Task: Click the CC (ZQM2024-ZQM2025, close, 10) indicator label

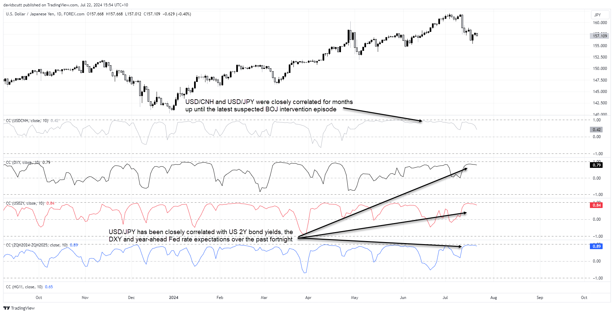Action: 37,245
